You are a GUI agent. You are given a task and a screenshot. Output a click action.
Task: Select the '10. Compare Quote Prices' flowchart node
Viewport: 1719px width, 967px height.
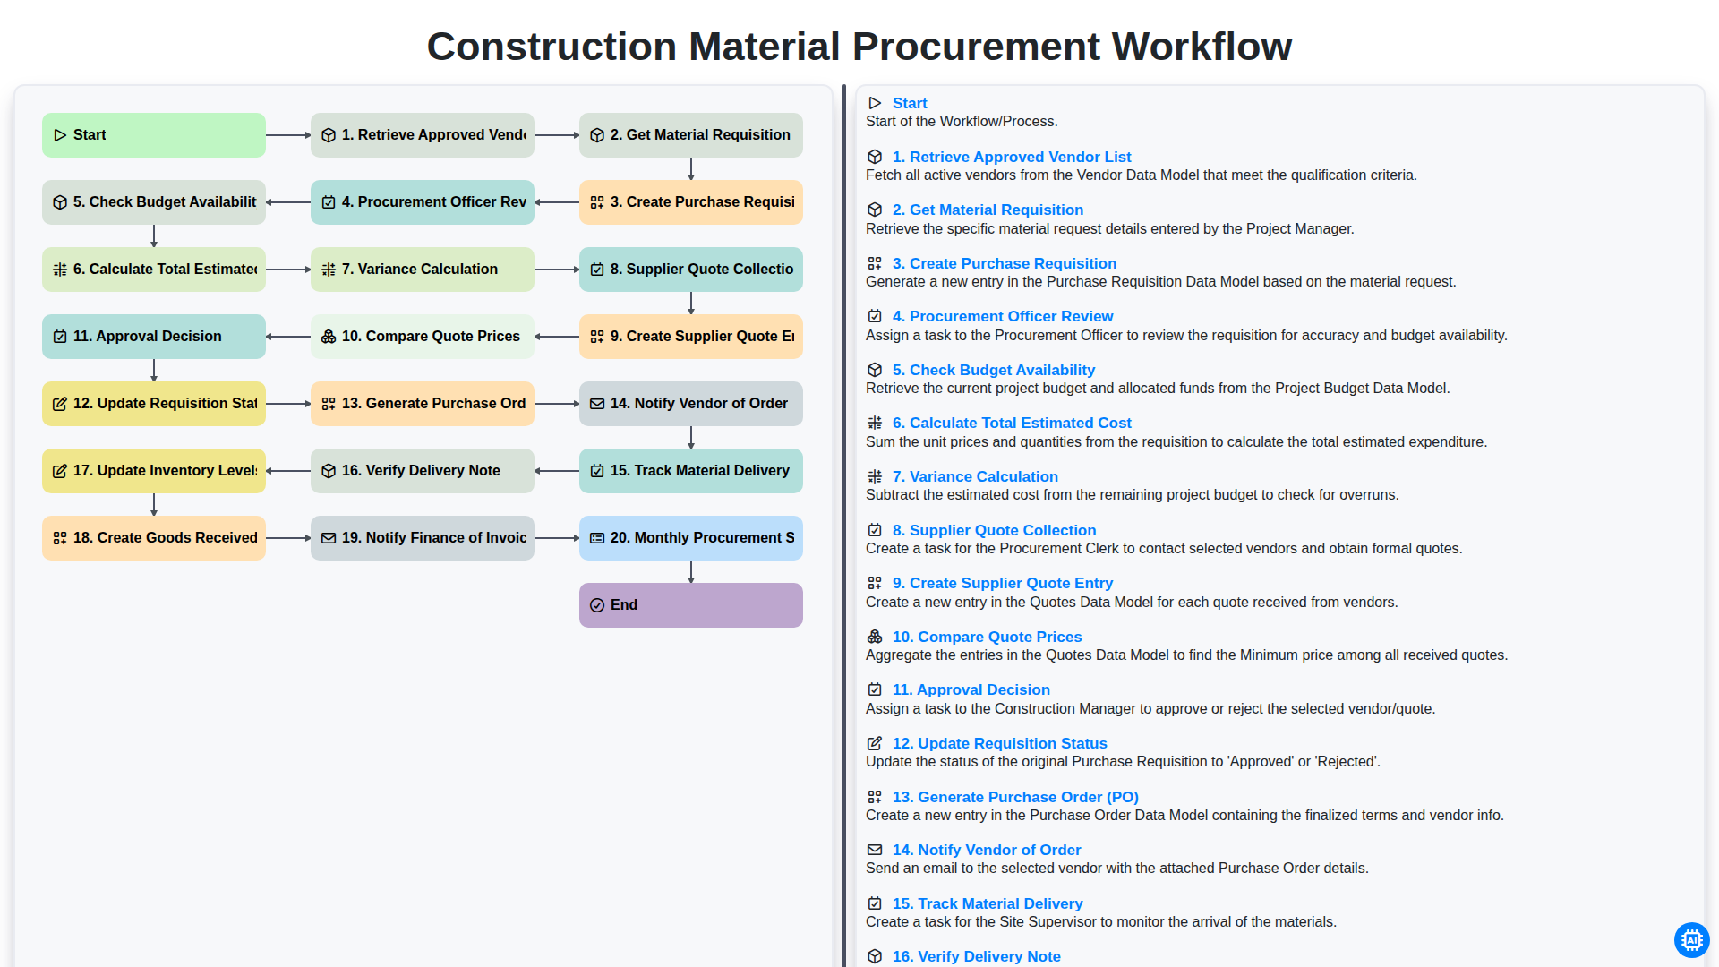(423, 337)
